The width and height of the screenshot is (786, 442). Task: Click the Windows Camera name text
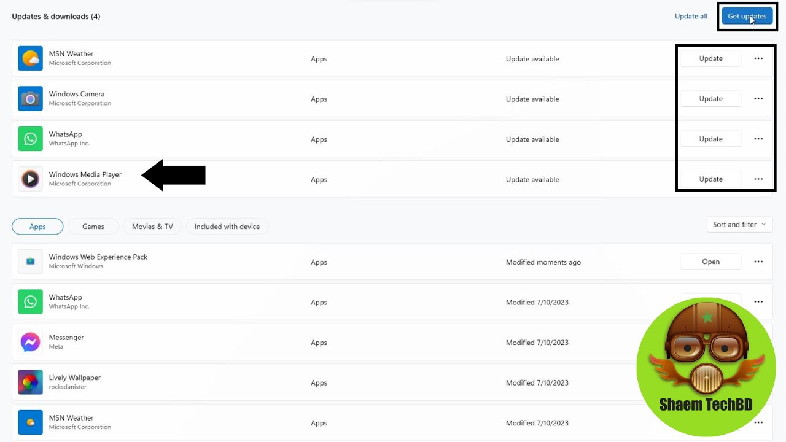coord(77,94)
